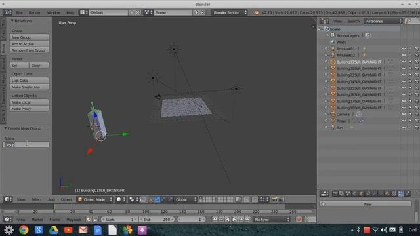Image resolution: width=420 pixels, height=236 pixels.
Task: Expand the Building03SLR_DAY.NIGHT tree row
Action: coord(326,75)
